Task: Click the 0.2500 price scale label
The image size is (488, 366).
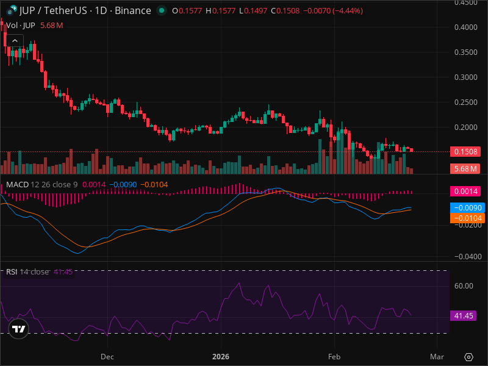Action: point(466,102)
